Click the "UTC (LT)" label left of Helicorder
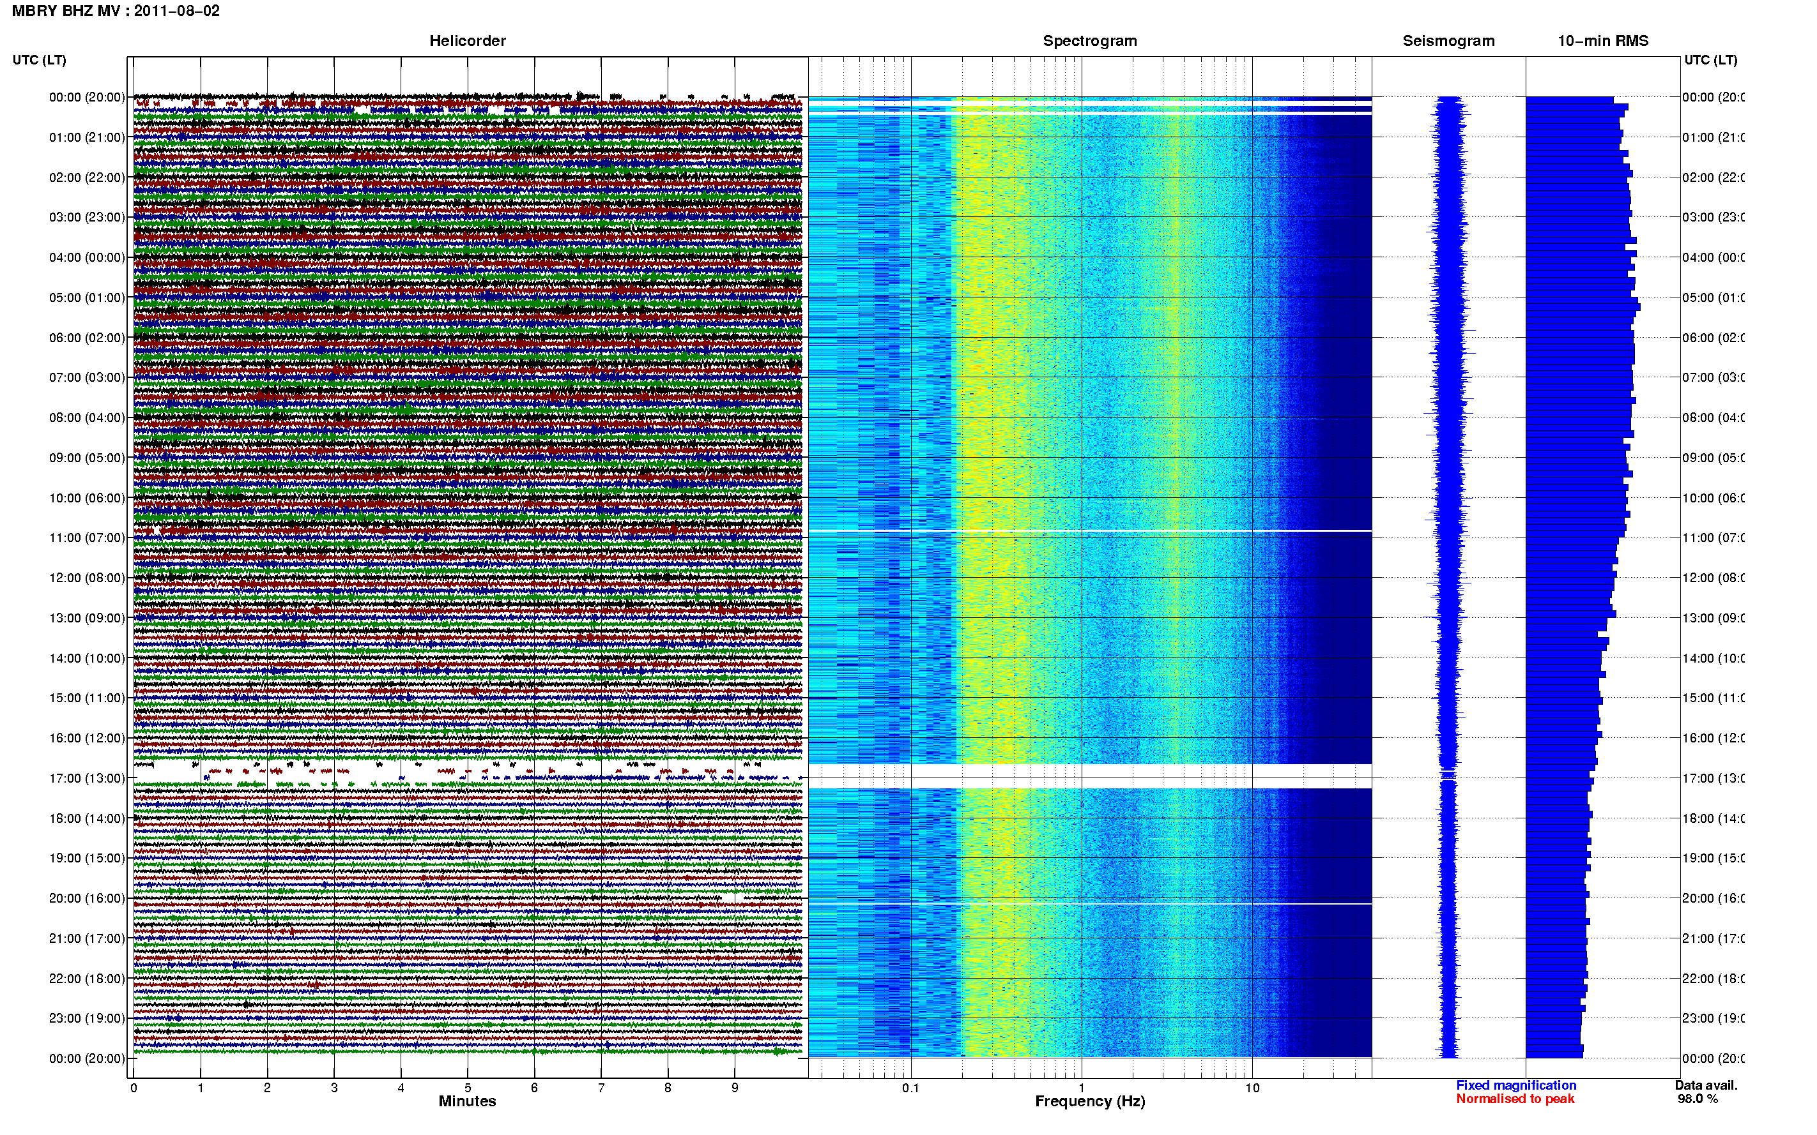1817x1135 pixels. click(x=39, y=60)
